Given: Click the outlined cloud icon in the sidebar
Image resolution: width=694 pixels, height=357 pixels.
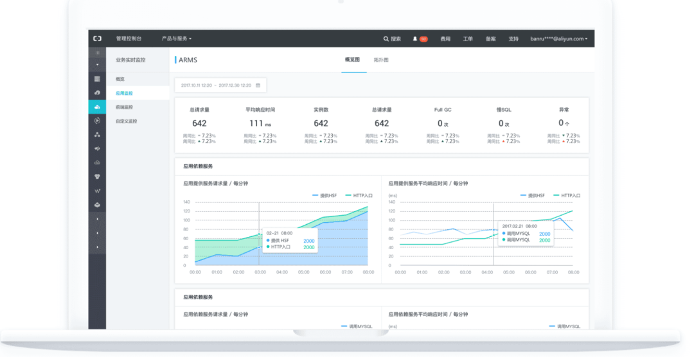Looking at the screenshot, I should coord(98,163).
